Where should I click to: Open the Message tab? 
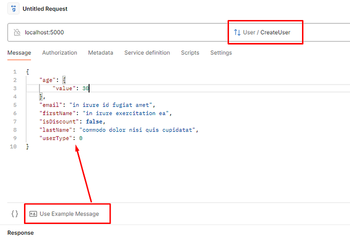(19, 52)
